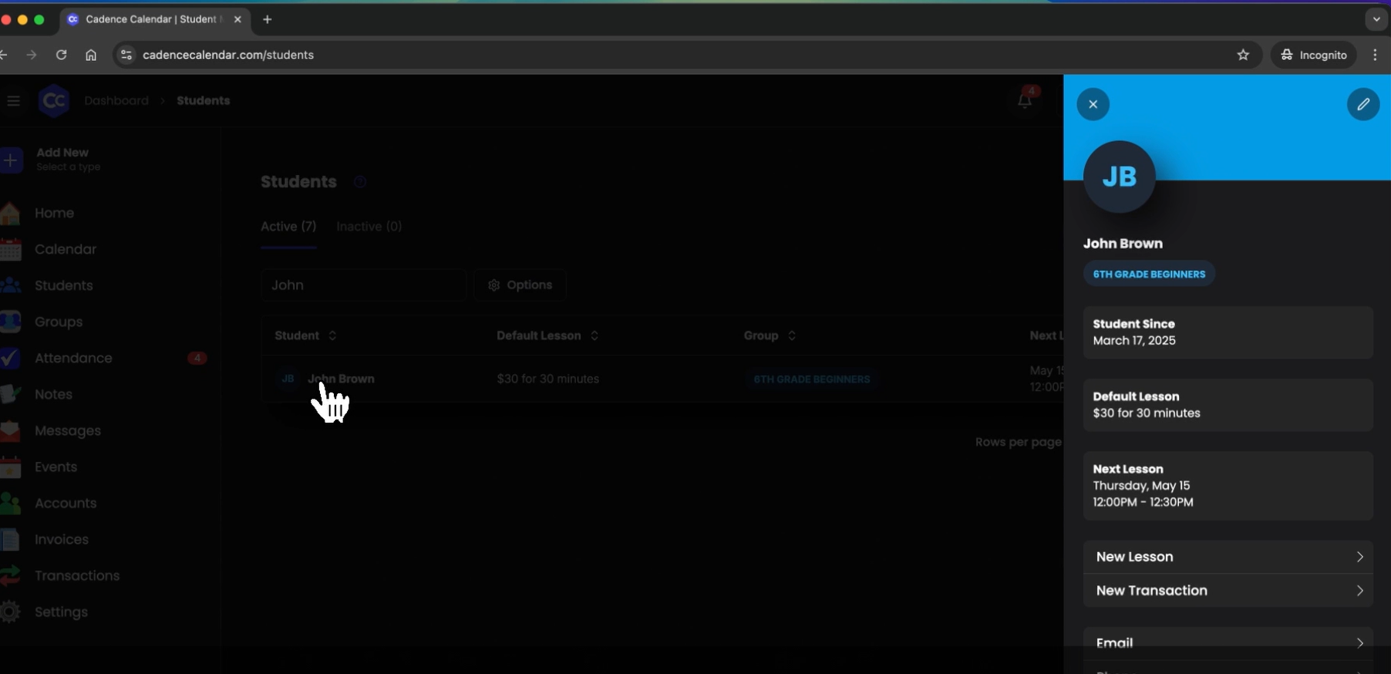Open Accounts in the sidebar

[x=66, y=503]
